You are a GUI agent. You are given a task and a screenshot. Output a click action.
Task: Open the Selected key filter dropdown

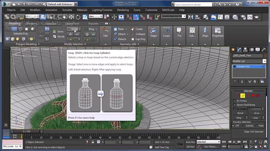click(x=208, y=142)
